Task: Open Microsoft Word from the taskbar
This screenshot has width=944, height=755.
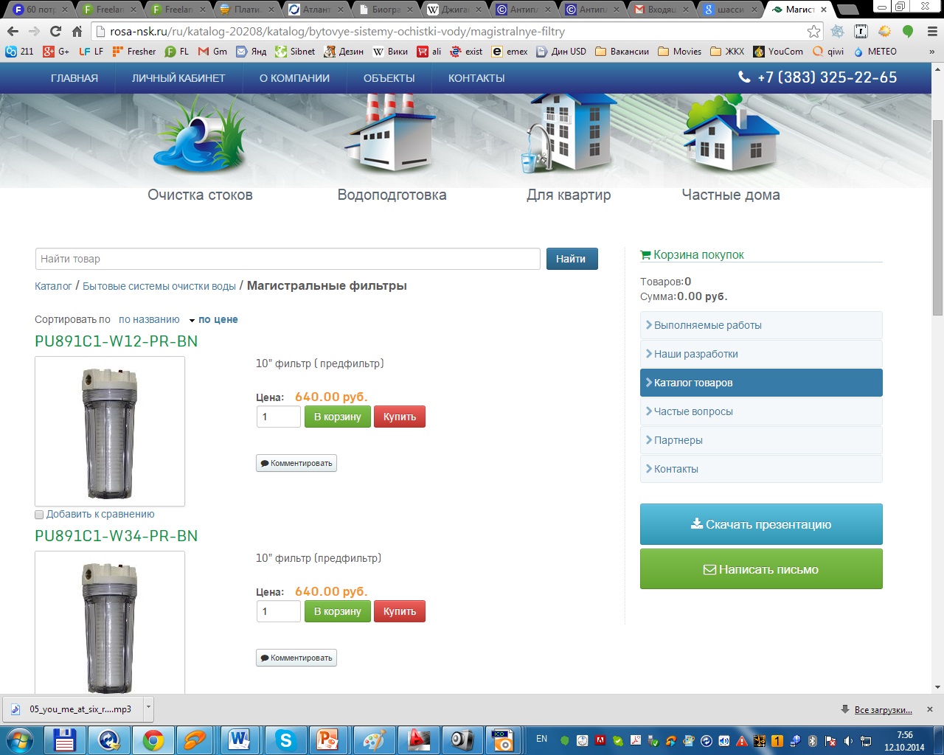Action: click(x=239, y=740)
